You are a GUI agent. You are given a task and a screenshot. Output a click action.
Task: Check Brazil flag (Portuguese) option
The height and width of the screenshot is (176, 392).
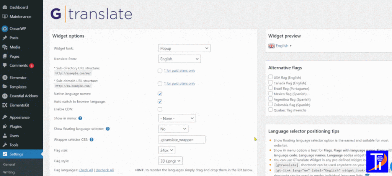[270, 88]
